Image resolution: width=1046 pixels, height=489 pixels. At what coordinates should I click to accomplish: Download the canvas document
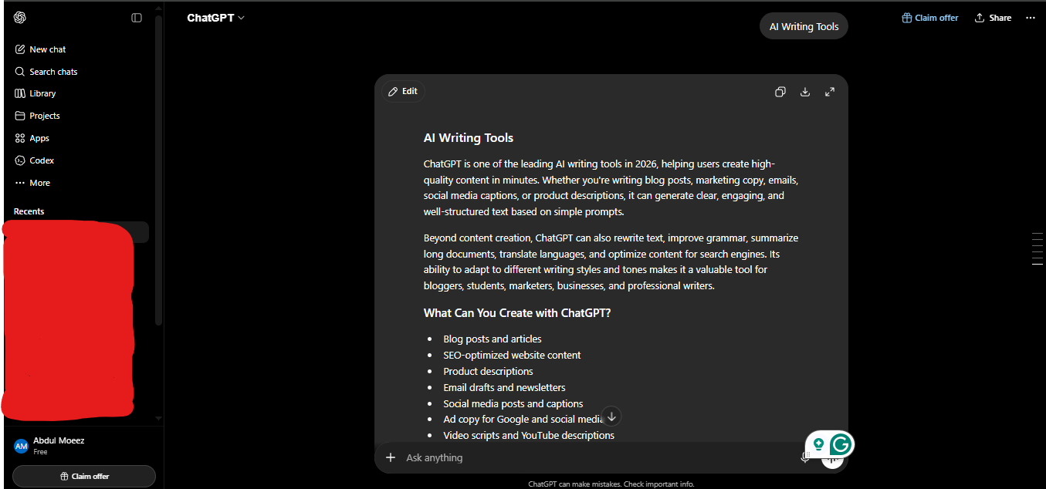coord(805,92)
